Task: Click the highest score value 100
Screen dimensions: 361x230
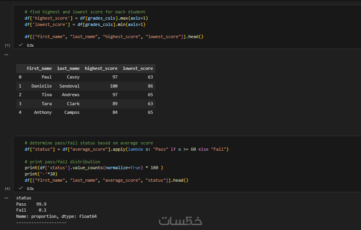Action: (x=113, y=86)
